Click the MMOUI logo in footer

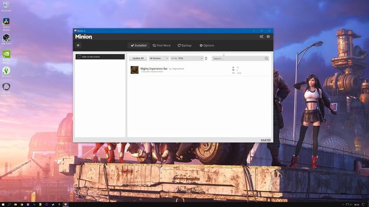coord(266,140)
